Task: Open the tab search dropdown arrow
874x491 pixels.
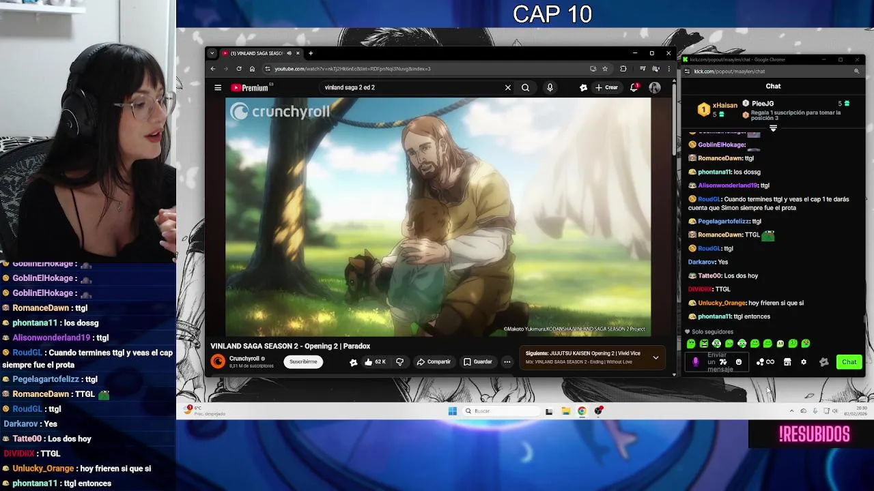Action: 212,53
